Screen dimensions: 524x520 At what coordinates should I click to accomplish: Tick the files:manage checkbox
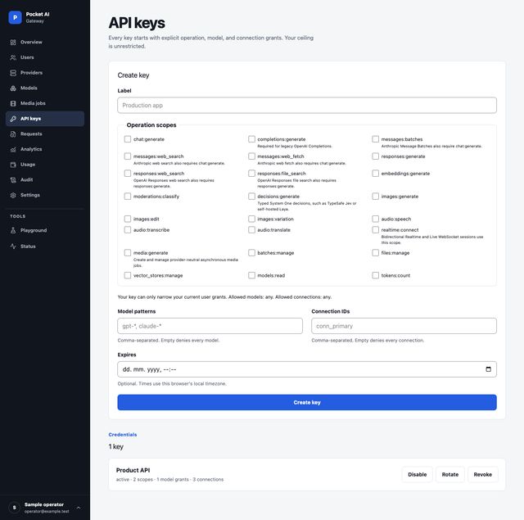376,253
